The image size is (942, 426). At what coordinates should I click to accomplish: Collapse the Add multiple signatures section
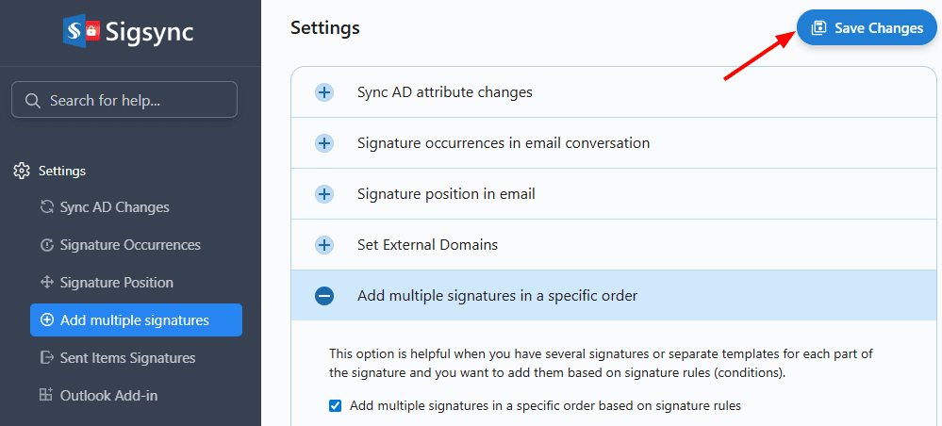pos(324,296)
